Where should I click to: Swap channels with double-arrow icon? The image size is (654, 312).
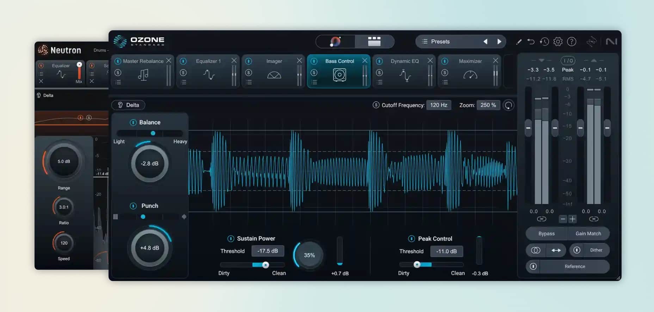pos(556,250)
